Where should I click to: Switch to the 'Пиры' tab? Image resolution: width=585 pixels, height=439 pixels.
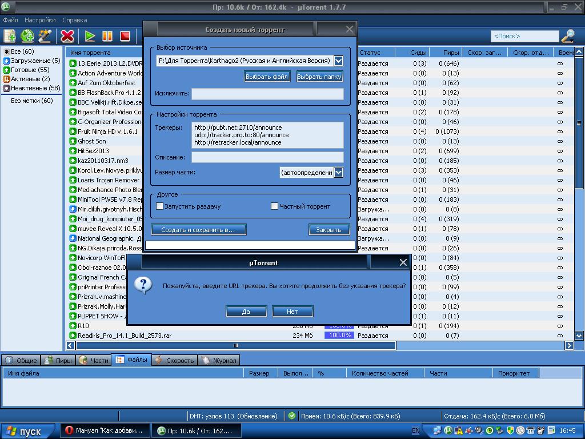click(58, 360)
